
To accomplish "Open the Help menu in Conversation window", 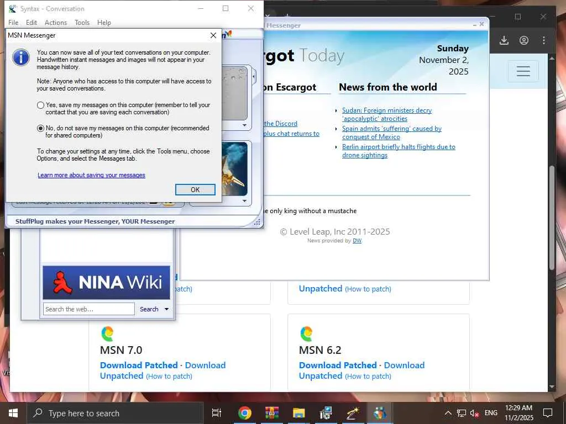I will click(104, 23).
